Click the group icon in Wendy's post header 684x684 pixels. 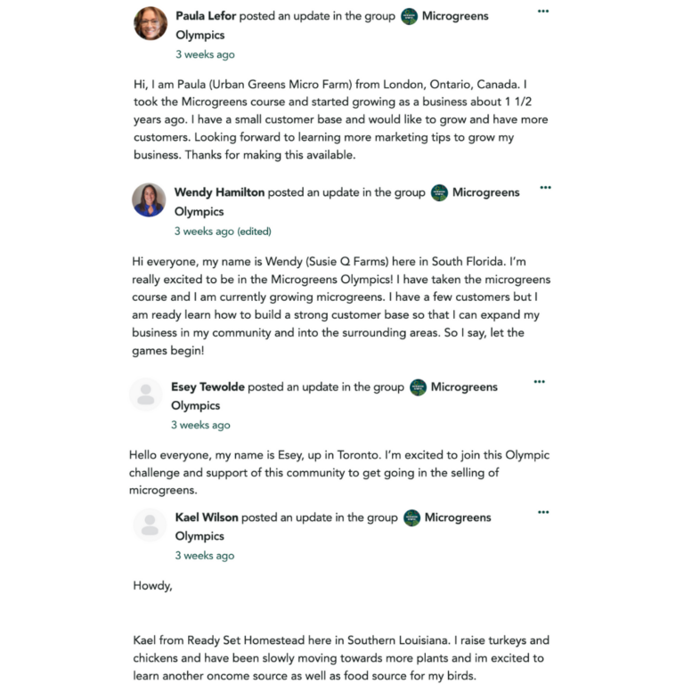(439, 192)
